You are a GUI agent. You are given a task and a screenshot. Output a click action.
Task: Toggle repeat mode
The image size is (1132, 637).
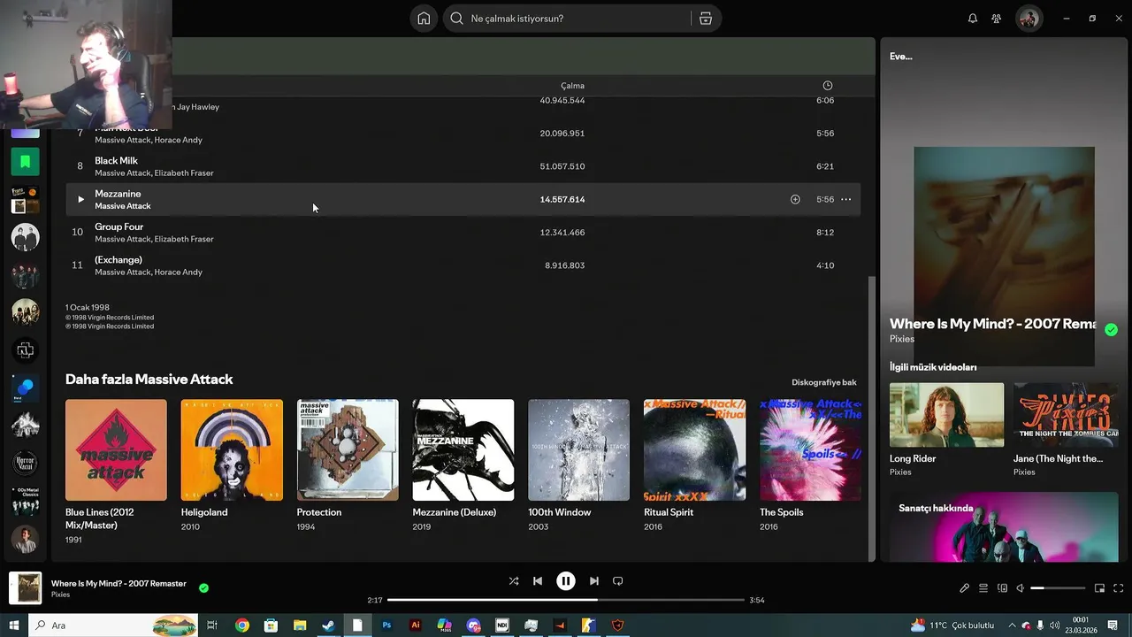[618, 581]
